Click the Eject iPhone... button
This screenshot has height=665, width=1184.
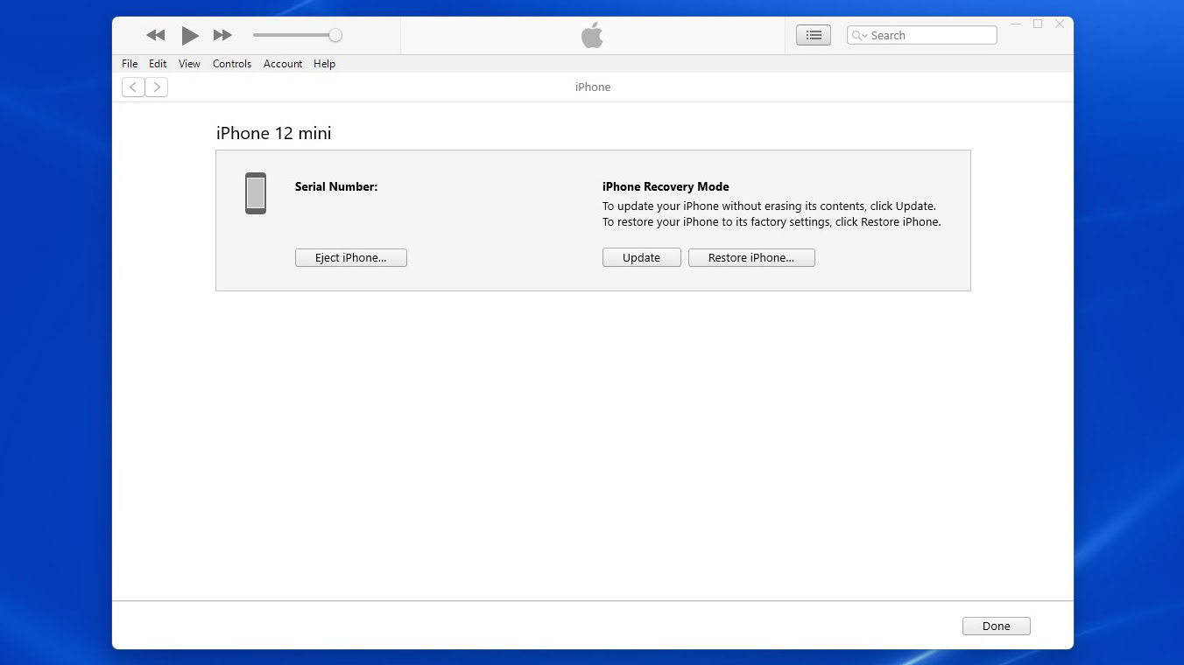coord(351,257)
